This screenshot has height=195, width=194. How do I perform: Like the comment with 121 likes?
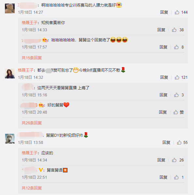pos(181,77)
